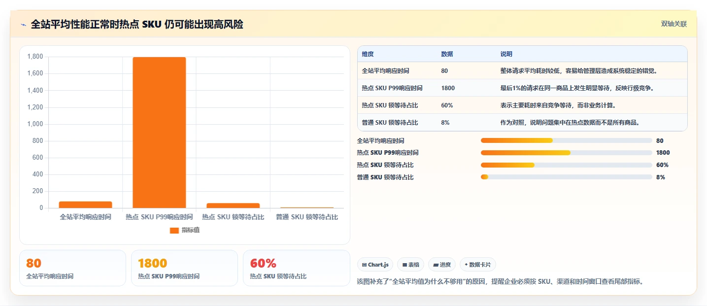Click progress value 1800 at right
Image resolution: width=707 pixels, height=306 pixels.
663,153
